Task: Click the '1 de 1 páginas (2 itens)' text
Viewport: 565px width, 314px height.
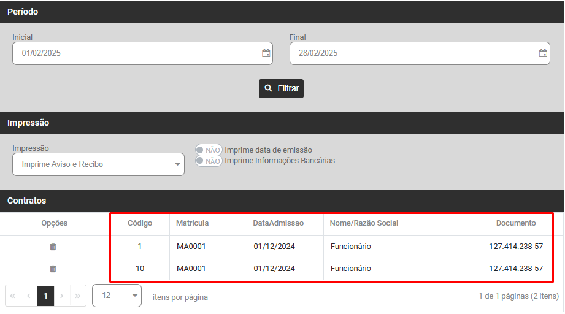Action: coord(518,296)
